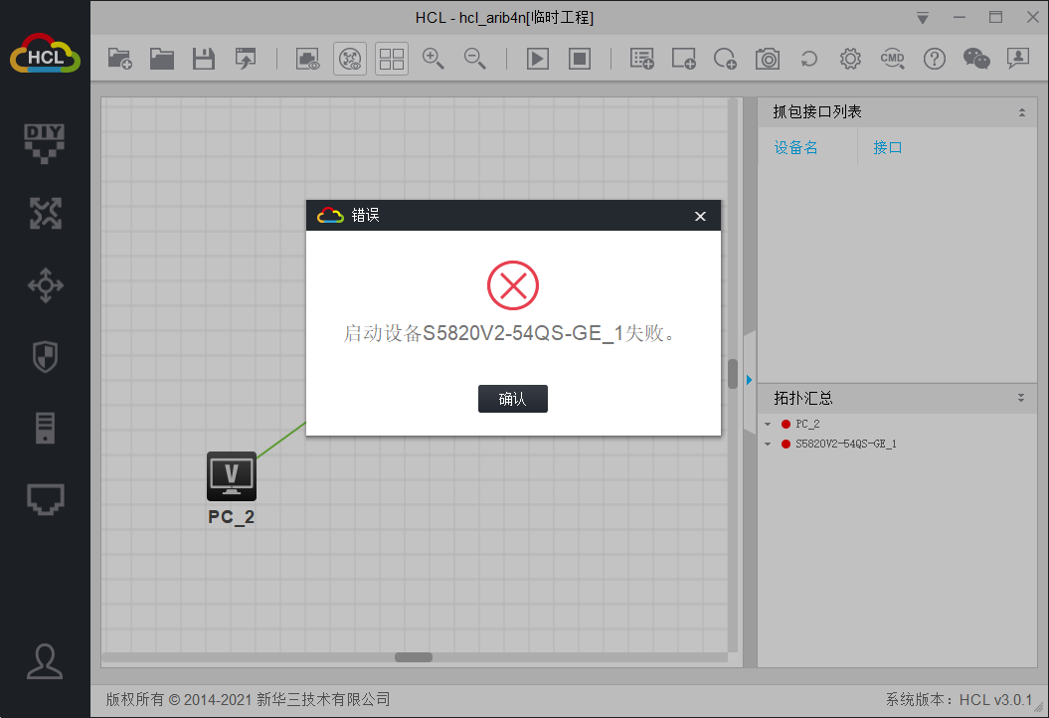
Task: Open the firewall device sidebar category
Action: click(x=45, y=357)
